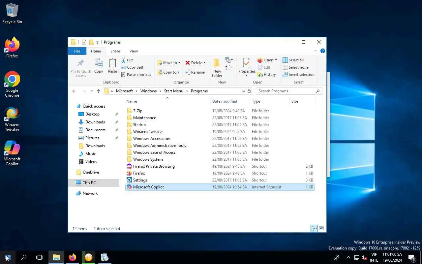This screenshot has height=264, width=422.
Task: Open Customize Quick Access Toolbar dropdown
Action: [97, 43]
